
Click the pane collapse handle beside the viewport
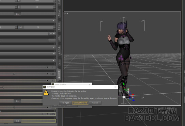[x=61, y=54]
